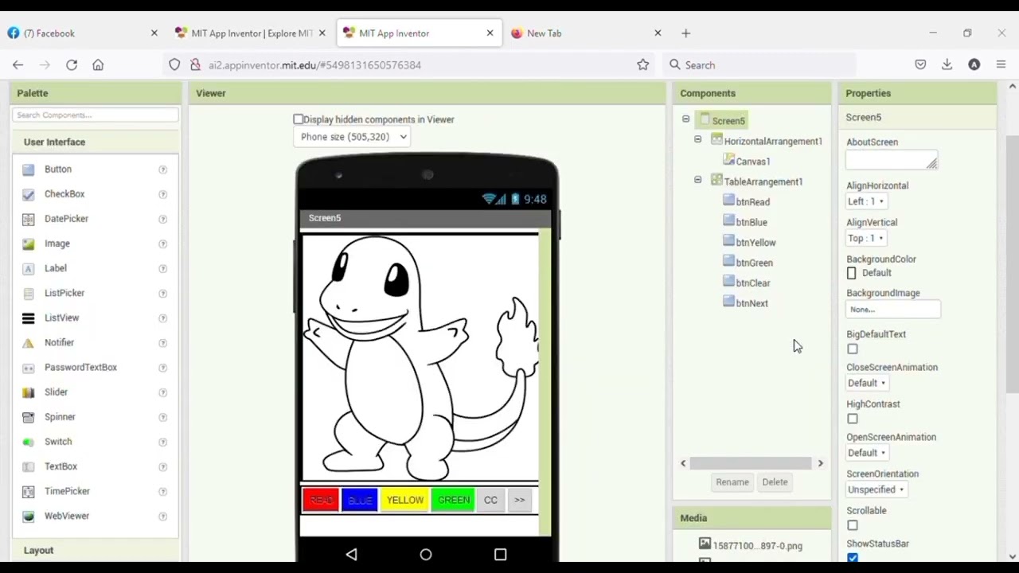
Task: Click the DatePicker palette icon
Action: [29, 219]
